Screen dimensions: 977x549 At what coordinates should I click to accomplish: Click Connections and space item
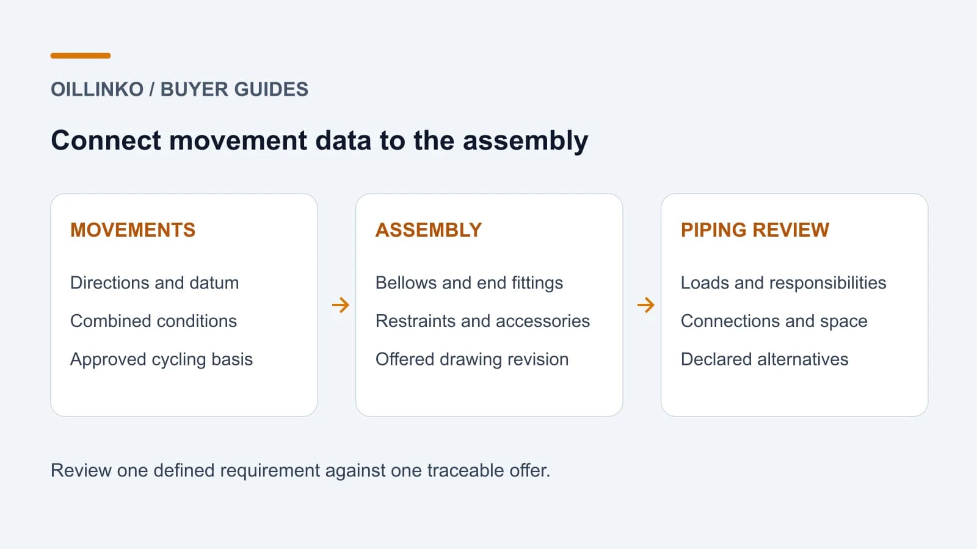774,321
